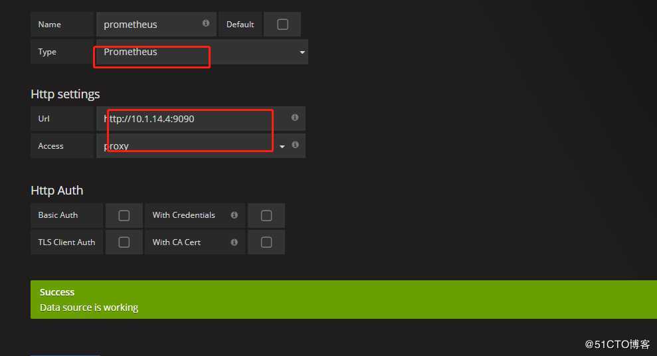Toggle the Default checkbox
This screenshot has width=657, height=356.
[x=283, y=25]
